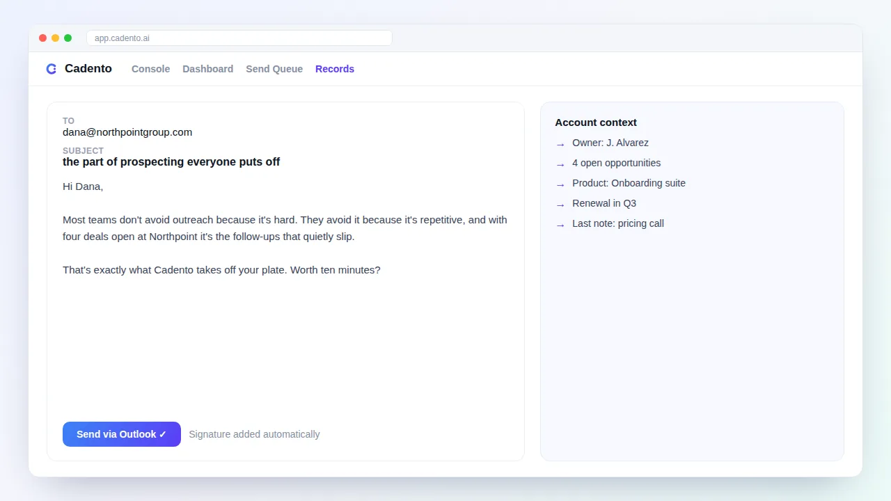Click the 'Hi Dana,' greeting line

[x=83, y=186]
